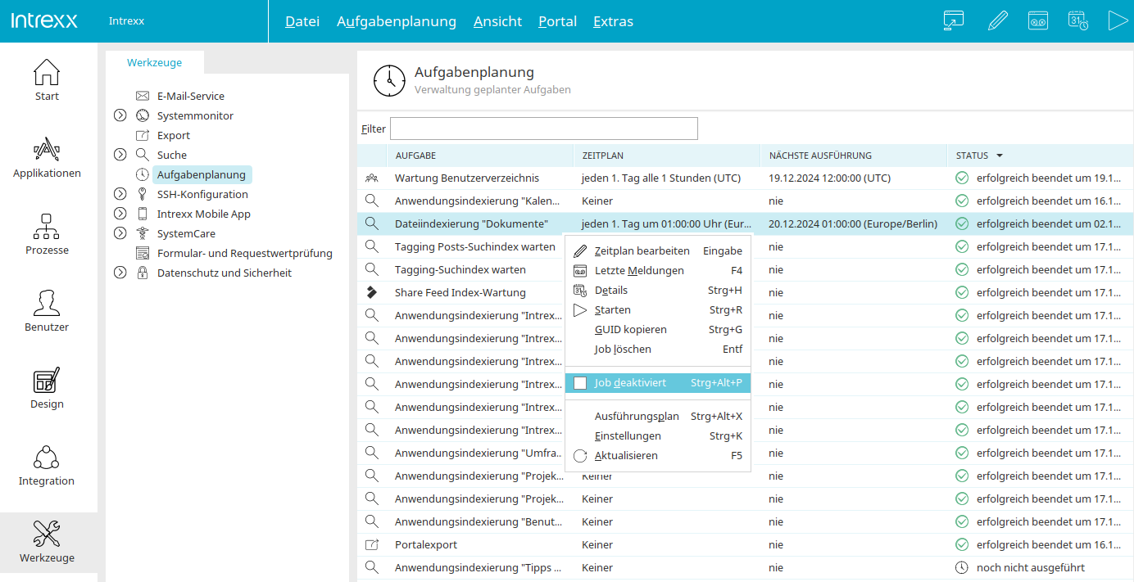Click the calendar schedule icon in top toolbar
This screenshot has width=1134, height=582.
point(1077,21)
